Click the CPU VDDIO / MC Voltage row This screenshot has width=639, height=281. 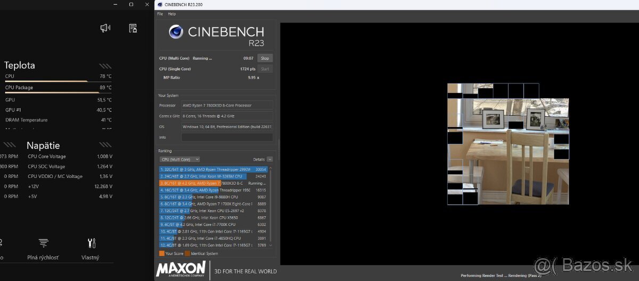click(70, 176)
